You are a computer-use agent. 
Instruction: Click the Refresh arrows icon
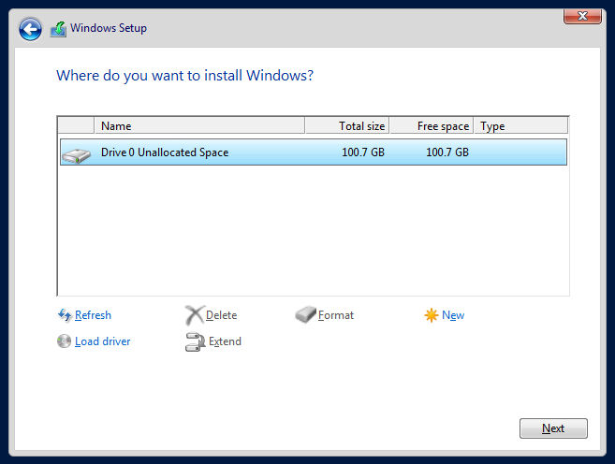tap(65, 314)
